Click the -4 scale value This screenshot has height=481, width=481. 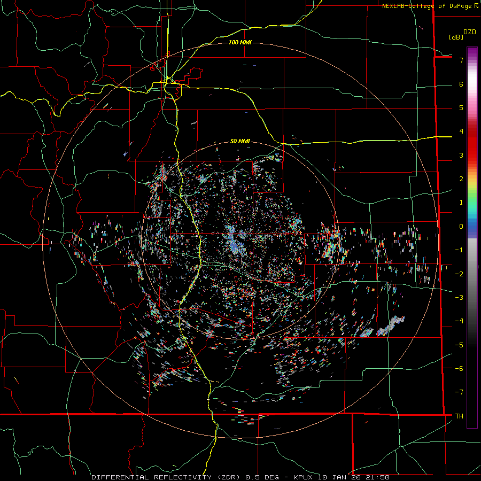(x=459, y=321)
